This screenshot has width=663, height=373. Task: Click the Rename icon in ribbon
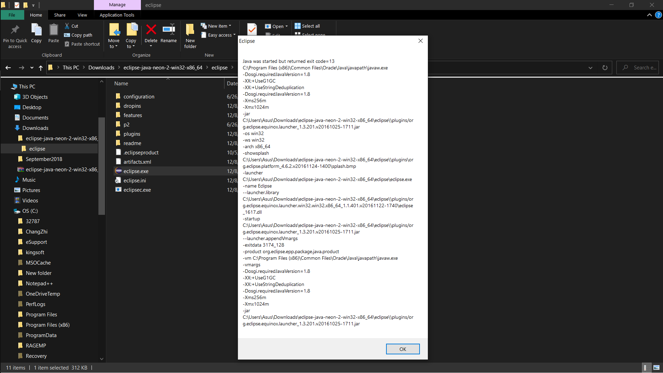point(169,30)
